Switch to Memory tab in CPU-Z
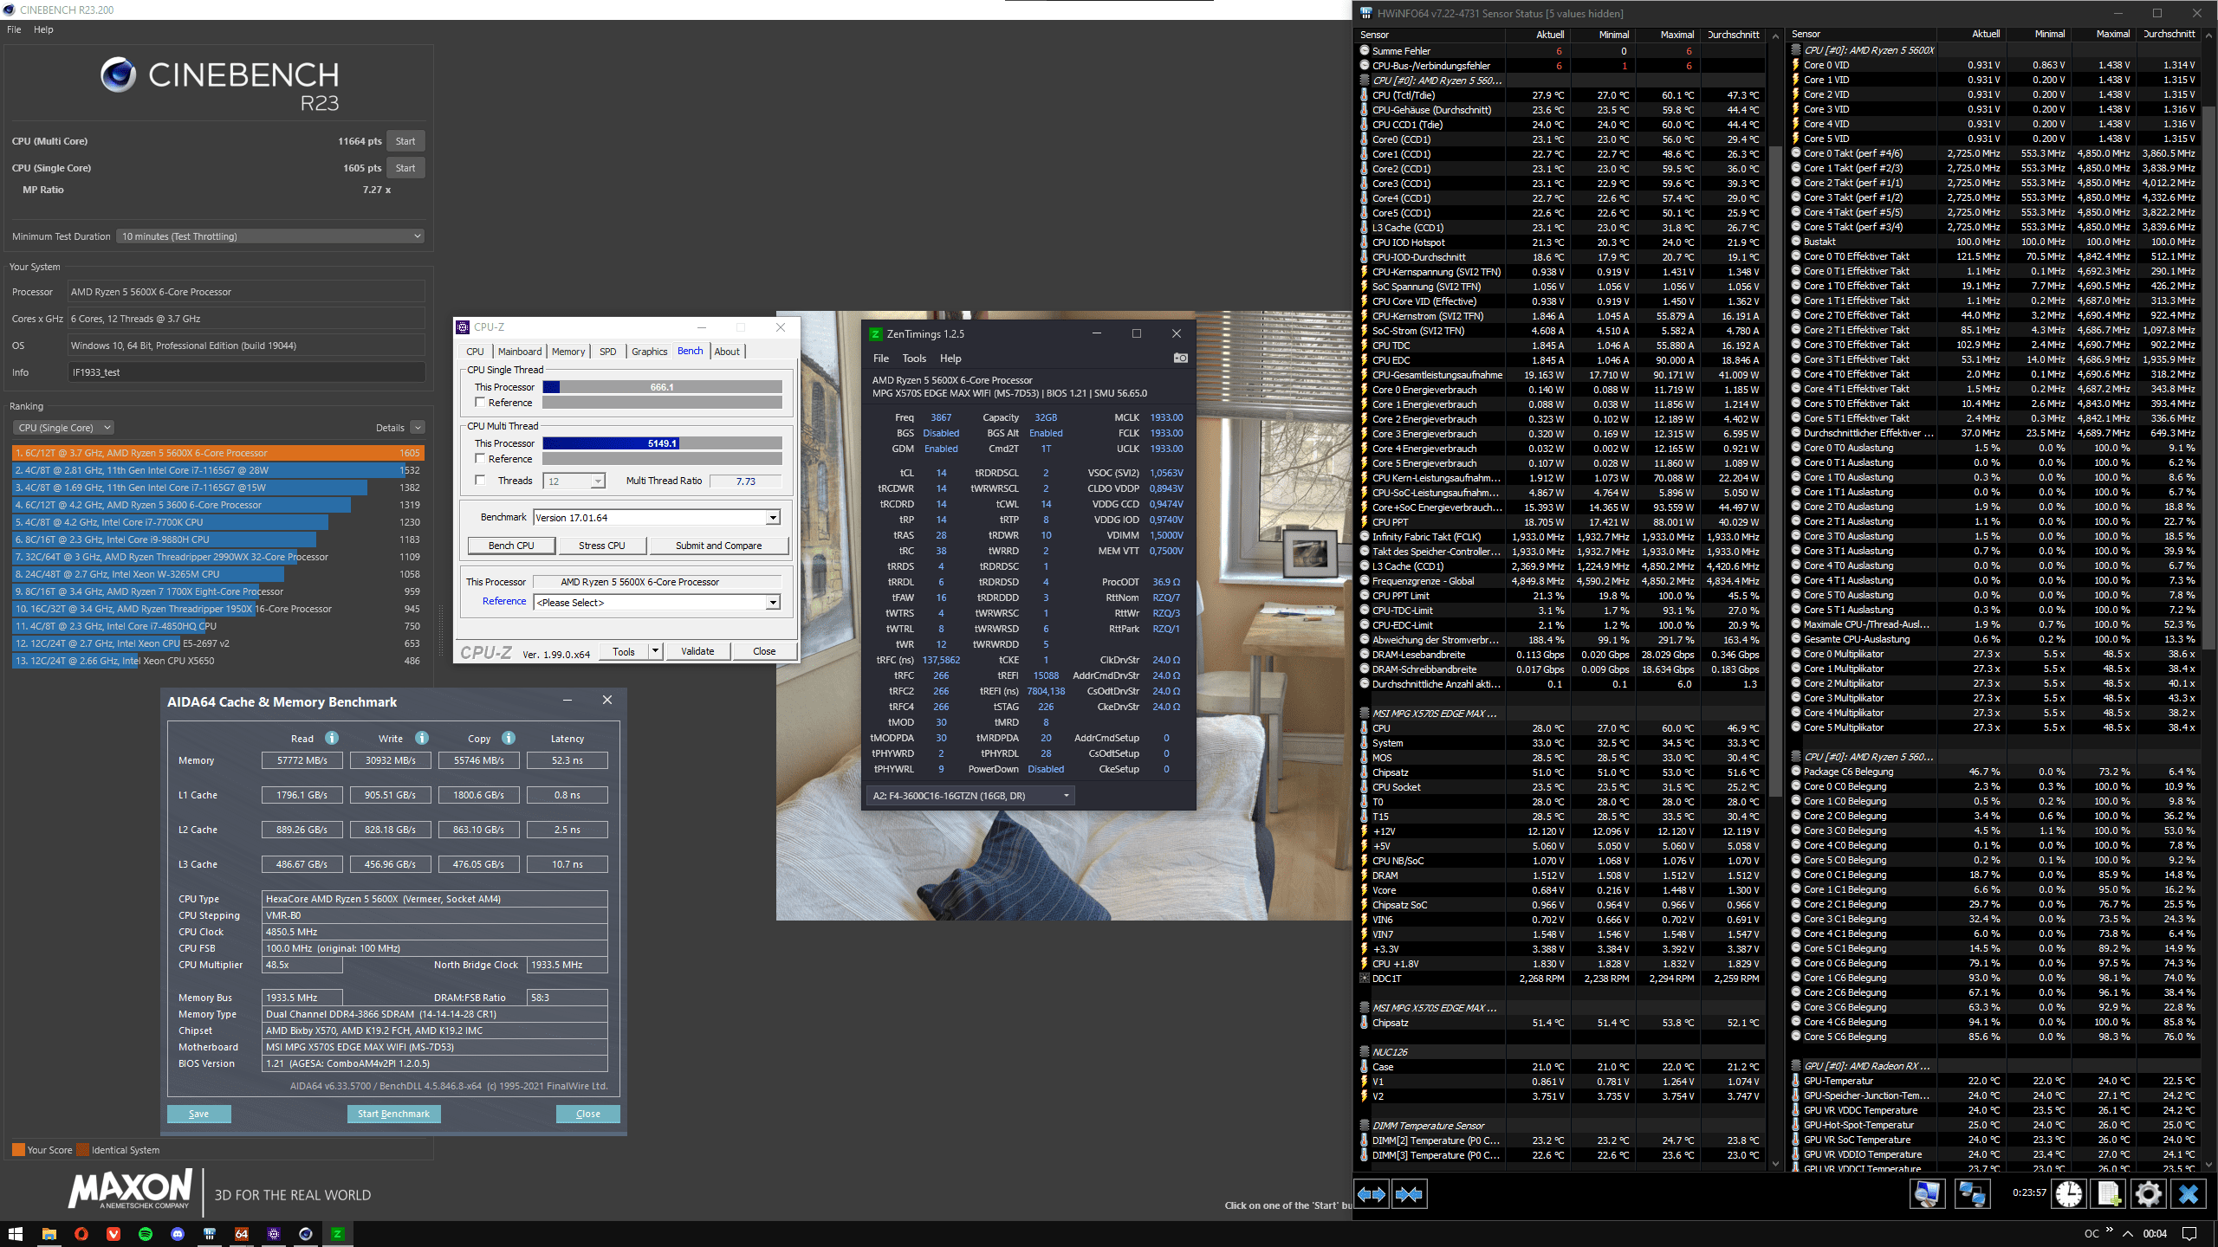This screenshot has width=2218, height=1247. (x=567, y=352)
